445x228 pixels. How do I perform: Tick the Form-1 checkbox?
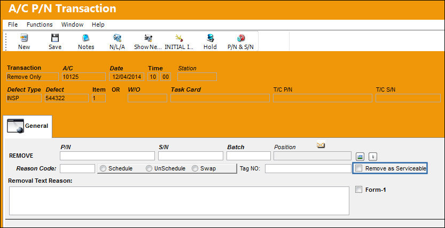pyautogui.click(x=359, y=190)
